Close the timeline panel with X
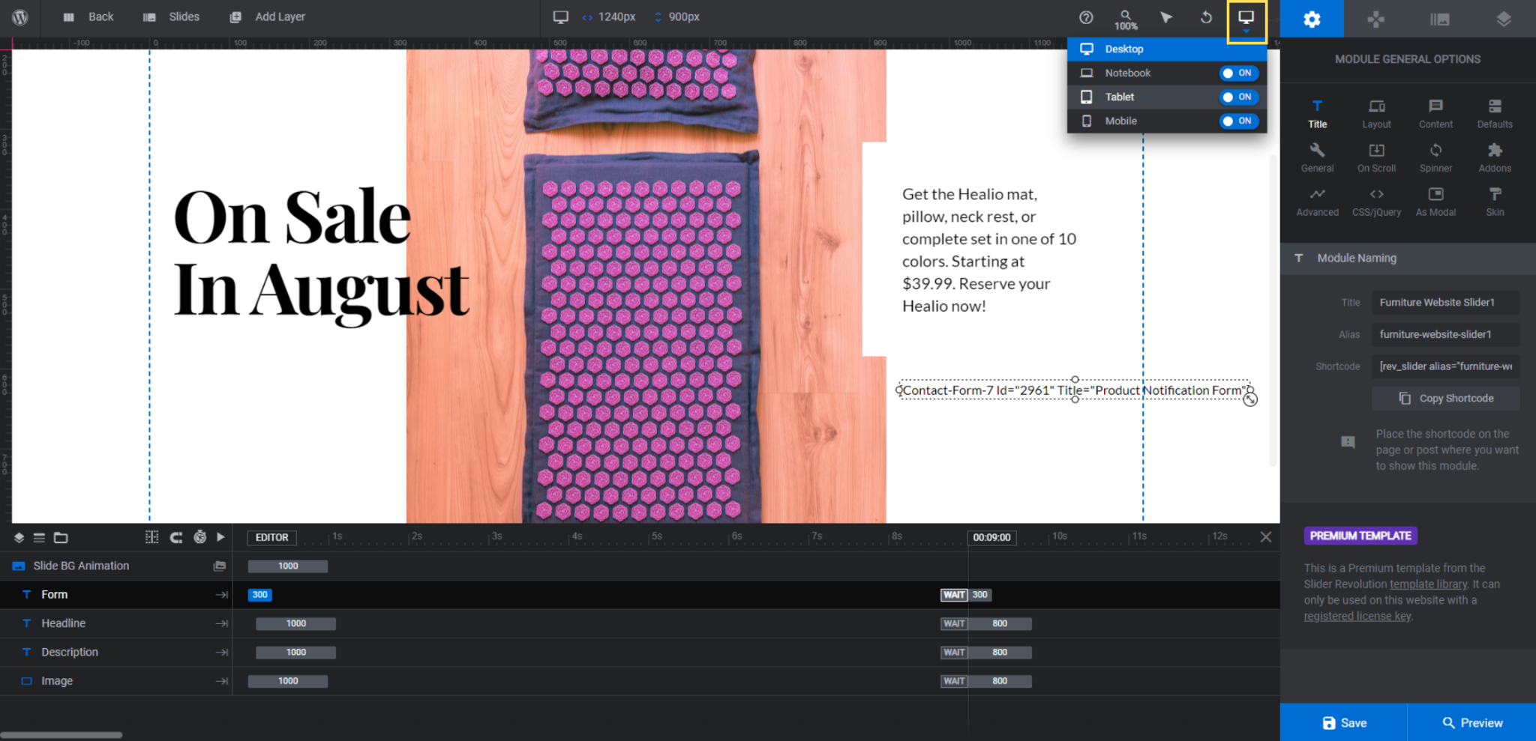Screen dimensions: 1536x741 tap(1266, 537)
